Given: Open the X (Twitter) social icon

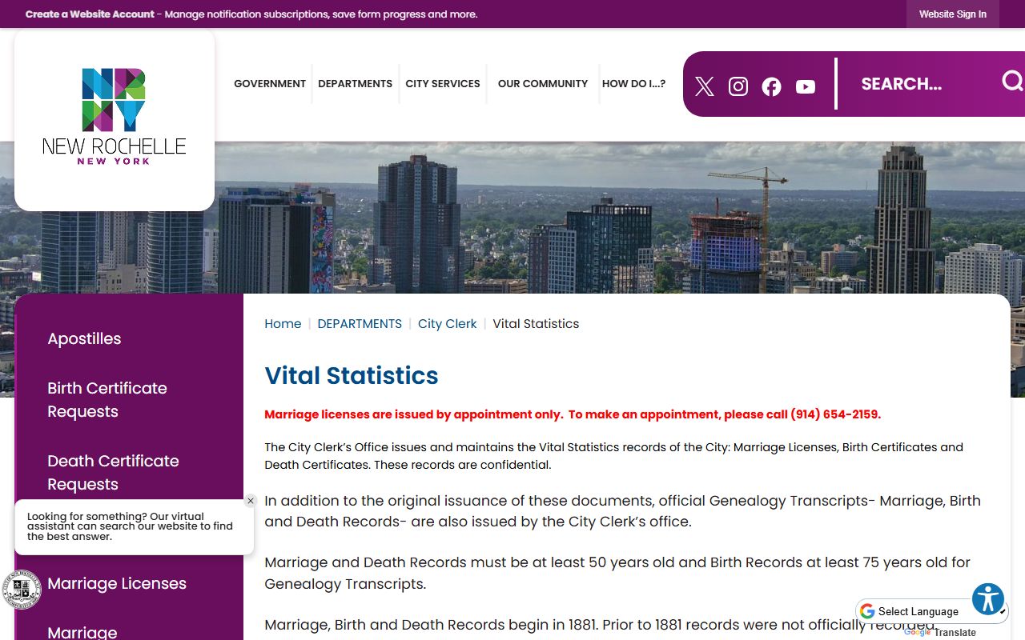Looking at the screenshot, I should [705, 86].
